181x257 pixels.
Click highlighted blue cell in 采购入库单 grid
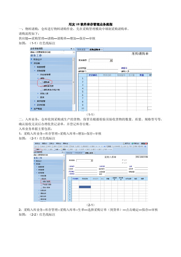85,187
